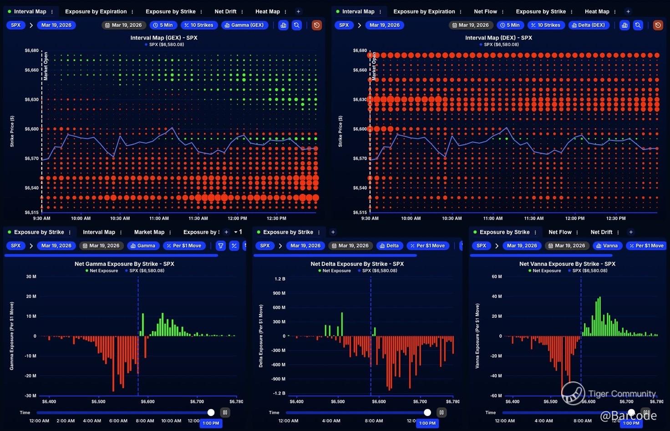Click the red reset icon in GEX panel
The image size is (670, 431).
coord(317,25)
